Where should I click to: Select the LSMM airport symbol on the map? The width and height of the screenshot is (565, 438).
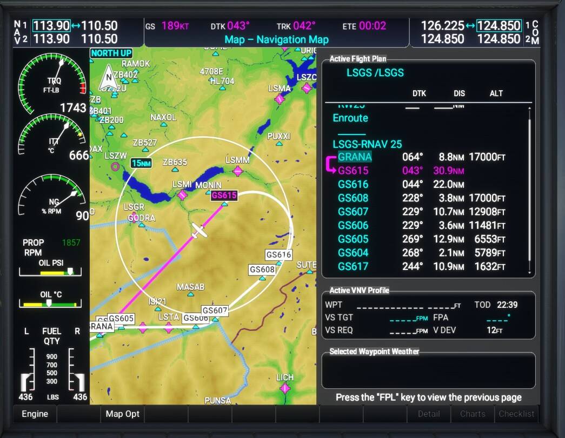pyautogui.click(x=238, y=171)
